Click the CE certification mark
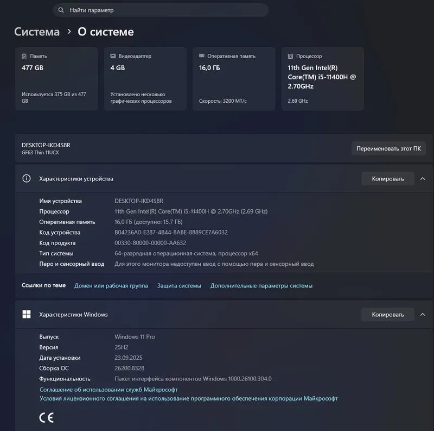The height and width of the screenshot is (431, 434). click(46, 418)
